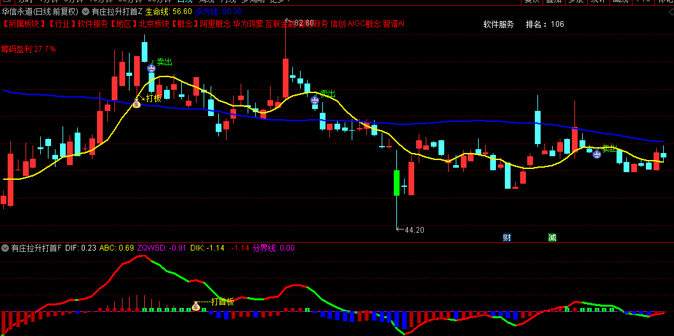Click the 多方线: 60.36 value

pos(218,11)
